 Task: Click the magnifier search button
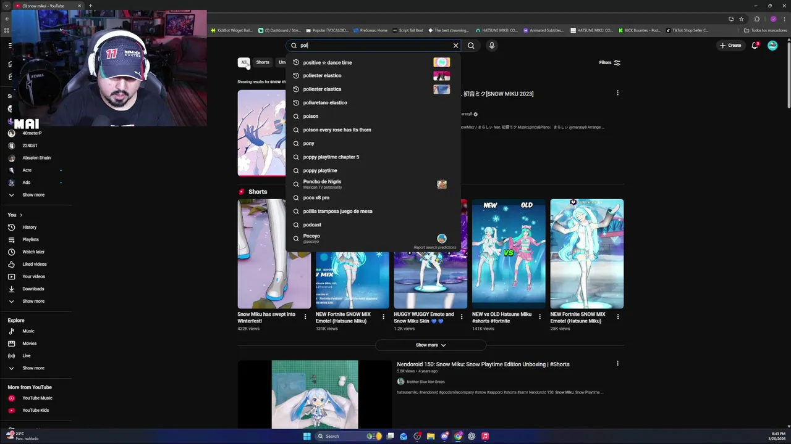click(x=471, y=46)
